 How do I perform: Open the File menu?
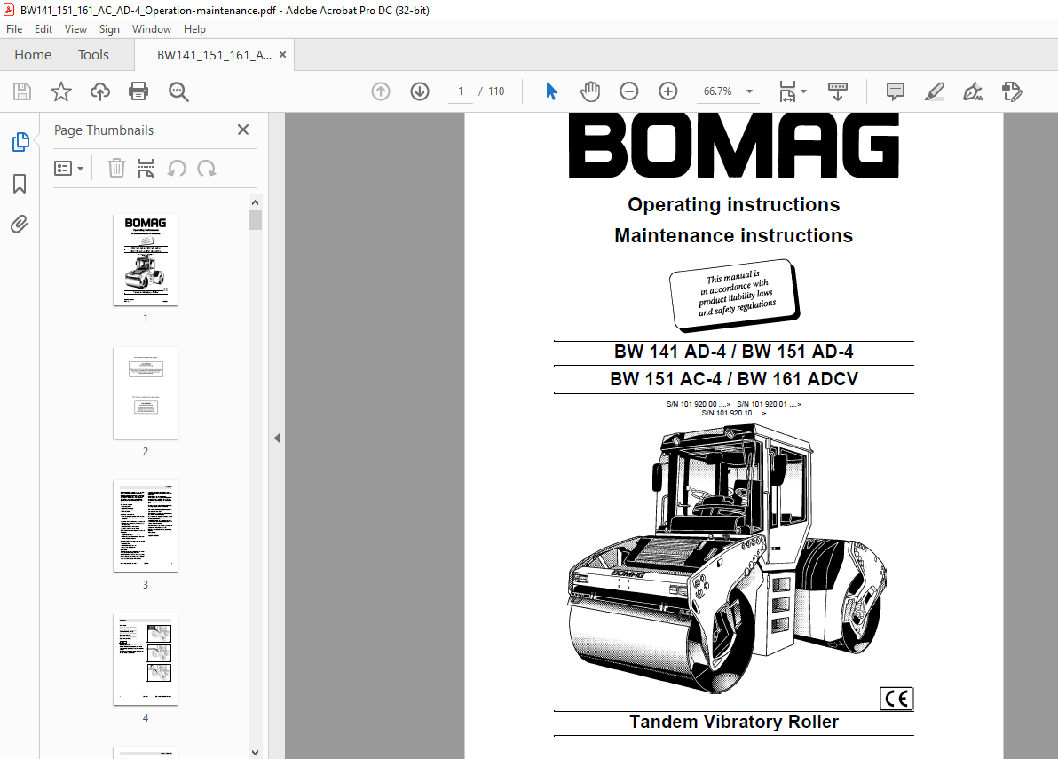[x=14, y=29]
